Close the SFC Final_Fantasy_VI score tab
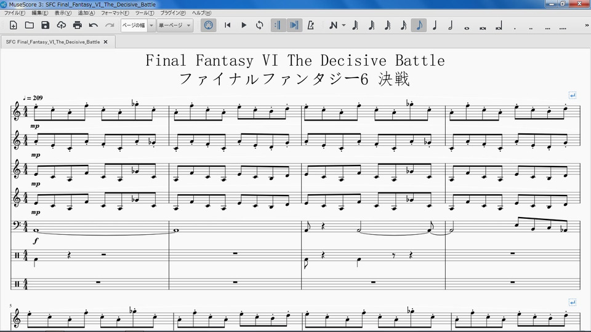This screenshot has height=332, width=591. tap(105, 42)
